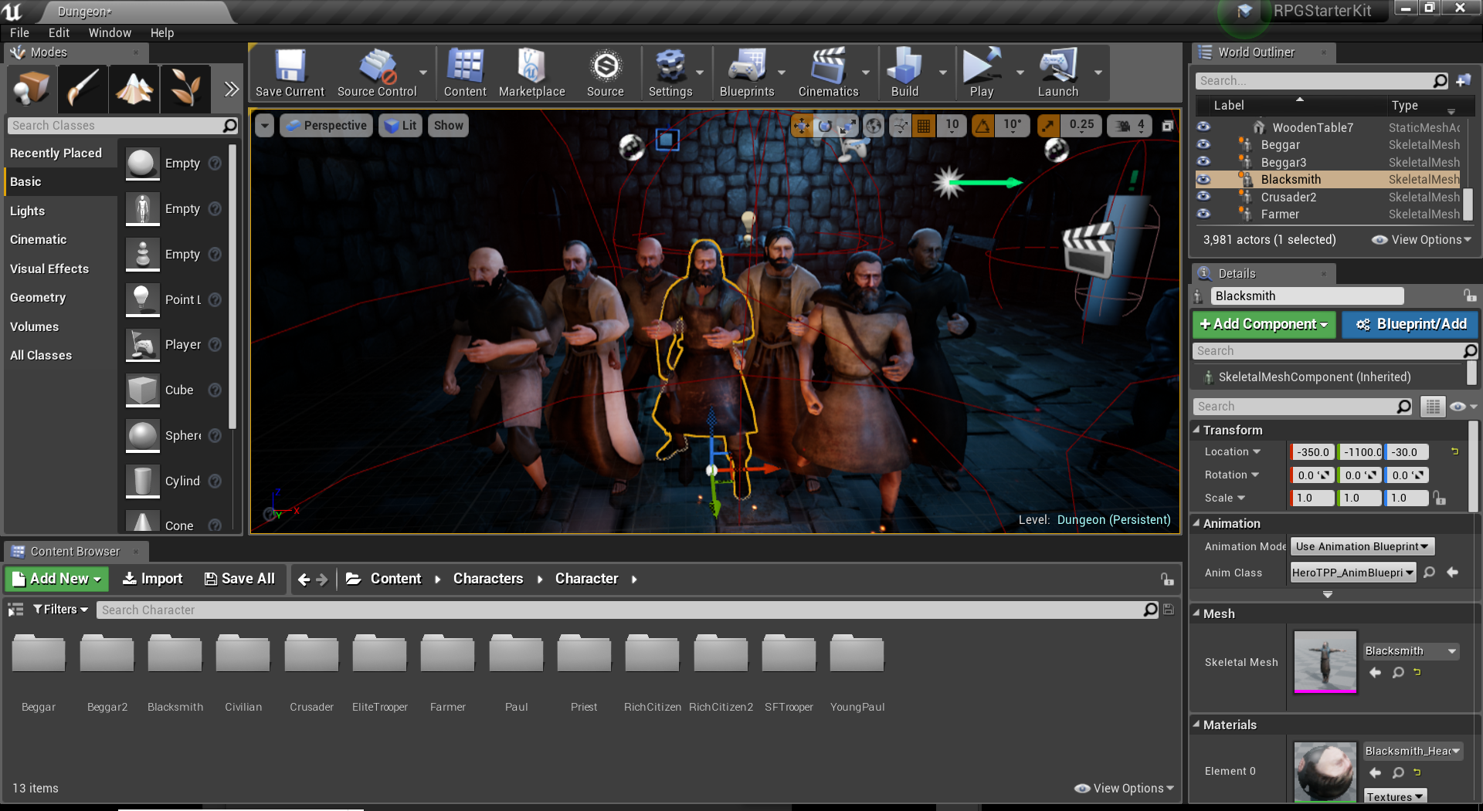The height and width of the screenshot is (811, 1483).
Task: Click the Import button
Action: coord(153,579)
